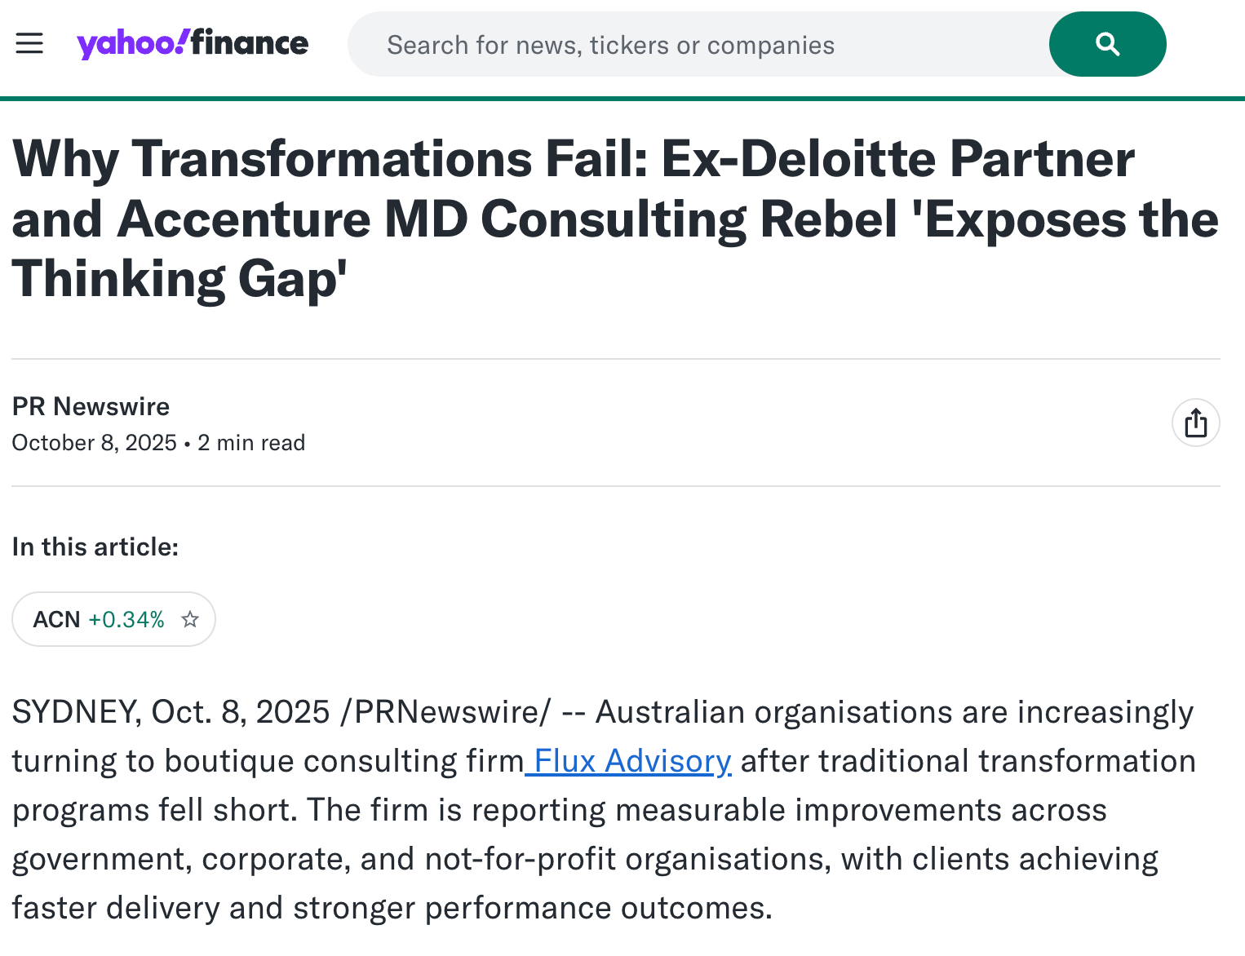Viewport: 1245px width, 956px height.
Task: Click the '/PRNewswire/' text in the paragraph
Action: pyautogui.click(x=445, y=712)
